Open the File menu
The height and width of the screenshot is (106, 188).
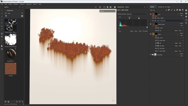tap(2, 4)
